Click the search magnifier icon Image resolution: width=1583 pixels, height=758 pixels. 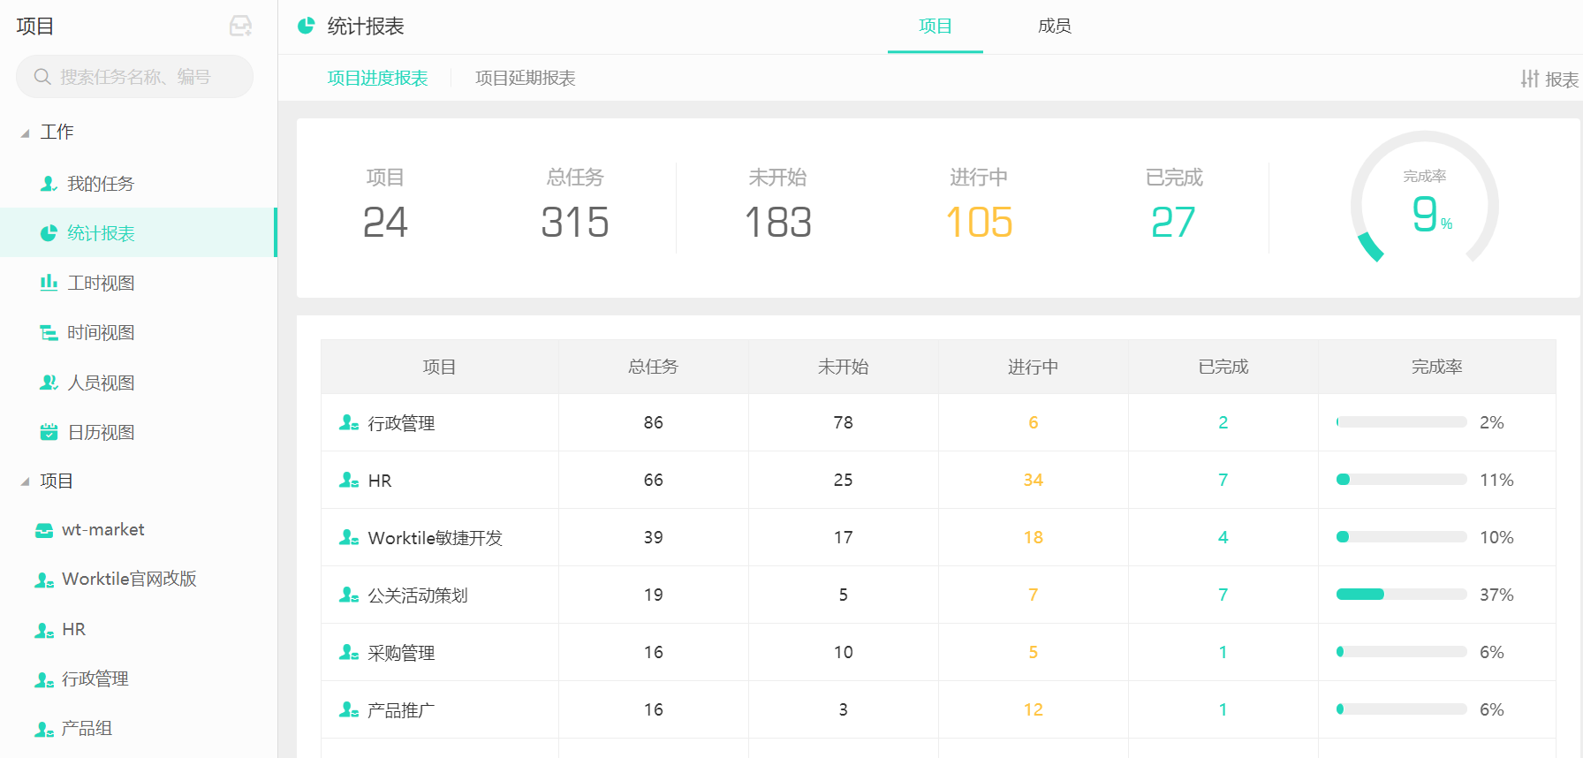click(x=42, y=77)
